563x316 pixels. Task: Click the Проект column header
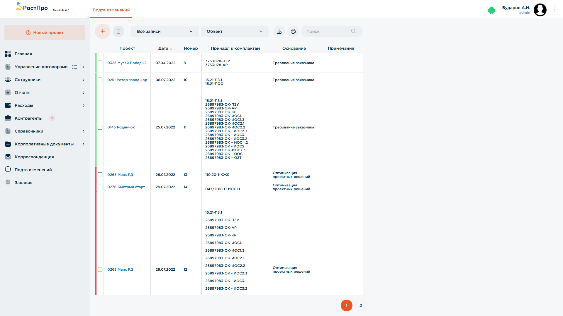[127, 48]
